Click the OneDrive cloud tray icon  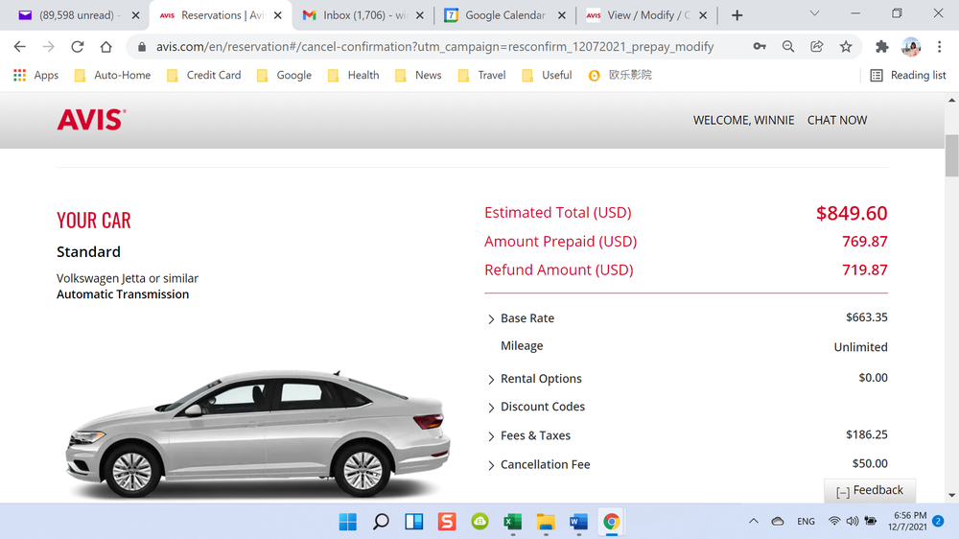tap(778, 522)
